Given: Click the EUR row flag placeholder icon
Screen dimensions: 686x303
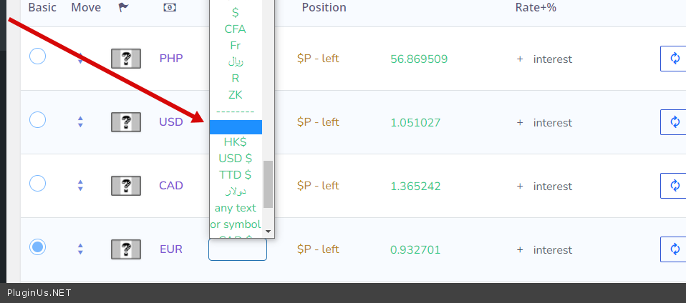Looking at the screenshot, I should point(125,249).
